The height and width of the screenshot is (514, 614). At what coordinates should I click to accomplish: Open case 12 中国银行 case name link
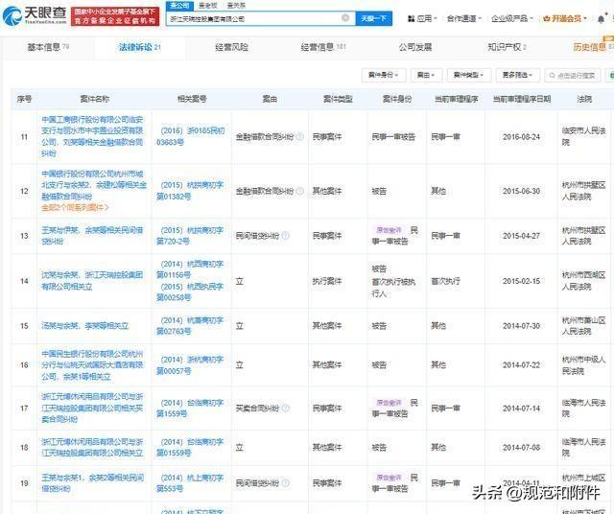(x=94, y=185)
